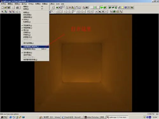Toggle the Z axis constraint button

point(71,11)
